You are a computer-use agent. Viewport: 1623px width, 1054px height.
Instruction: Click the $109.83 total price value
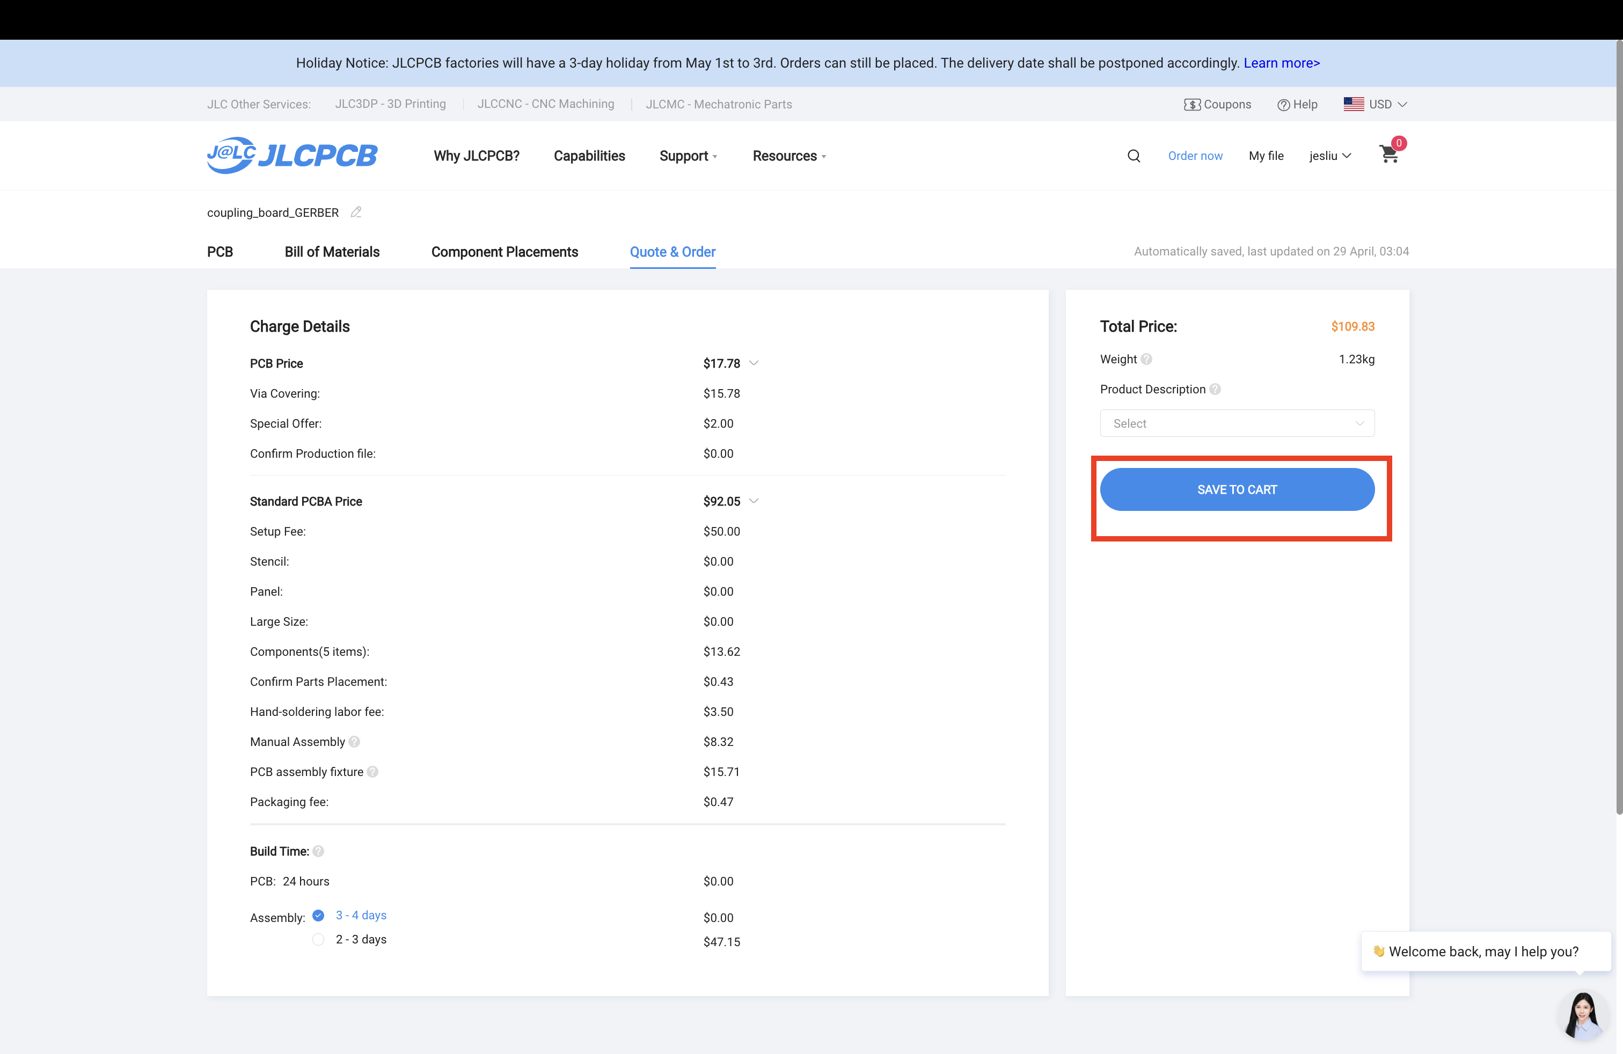1352,327
